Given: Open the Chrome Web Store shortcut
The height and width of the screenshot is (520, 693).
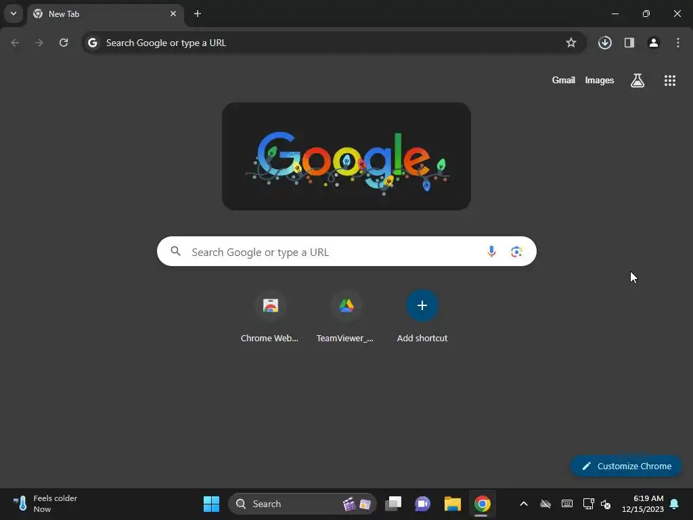Looking at the screenshot, I should click(270, 316).
